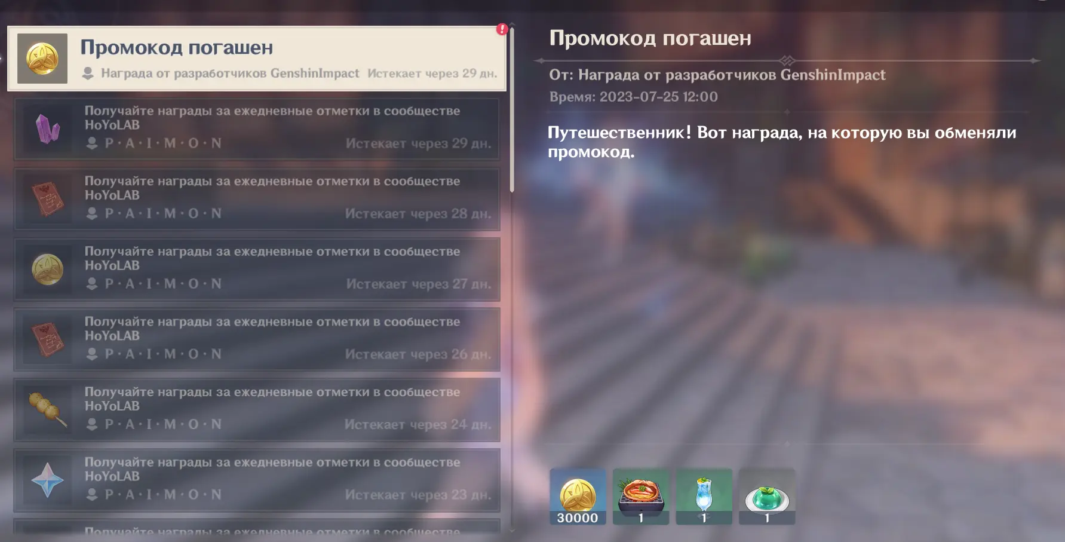Click 'Истекает через 29 дн.' in the selected mail
Viewport: 1065px width, 542px height.
pyautogui.click(x=432, y=74)
